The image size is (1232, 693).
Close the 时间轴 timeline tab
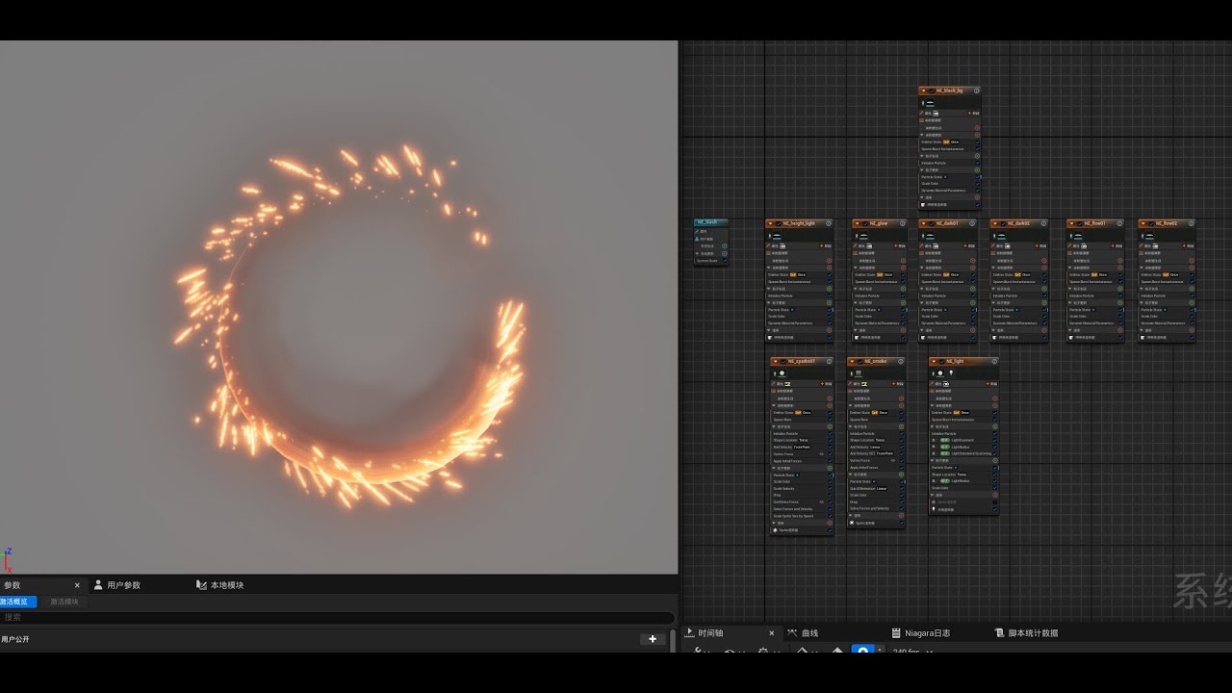click(771, 633)
